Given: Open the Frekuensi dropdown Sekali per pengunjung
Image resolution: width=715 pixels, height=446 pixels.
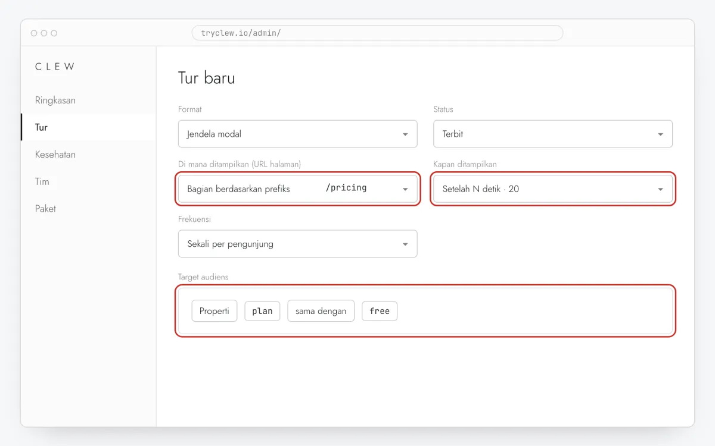Looking at the screenshot, I should click(x=297, y=244).
